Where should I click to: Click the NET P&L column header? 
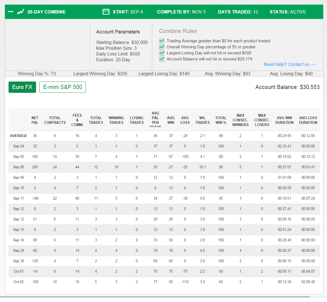[35, 120]
